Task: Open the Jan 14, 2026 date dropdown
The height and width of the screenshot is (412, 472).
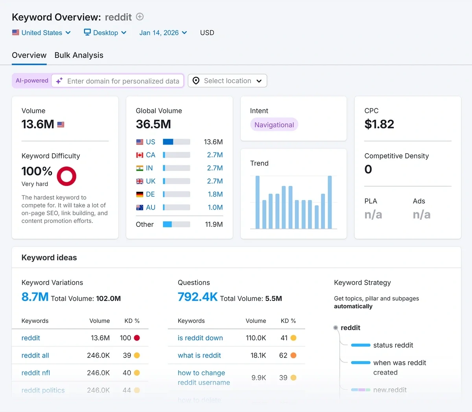Action: (x=163, y=33)
